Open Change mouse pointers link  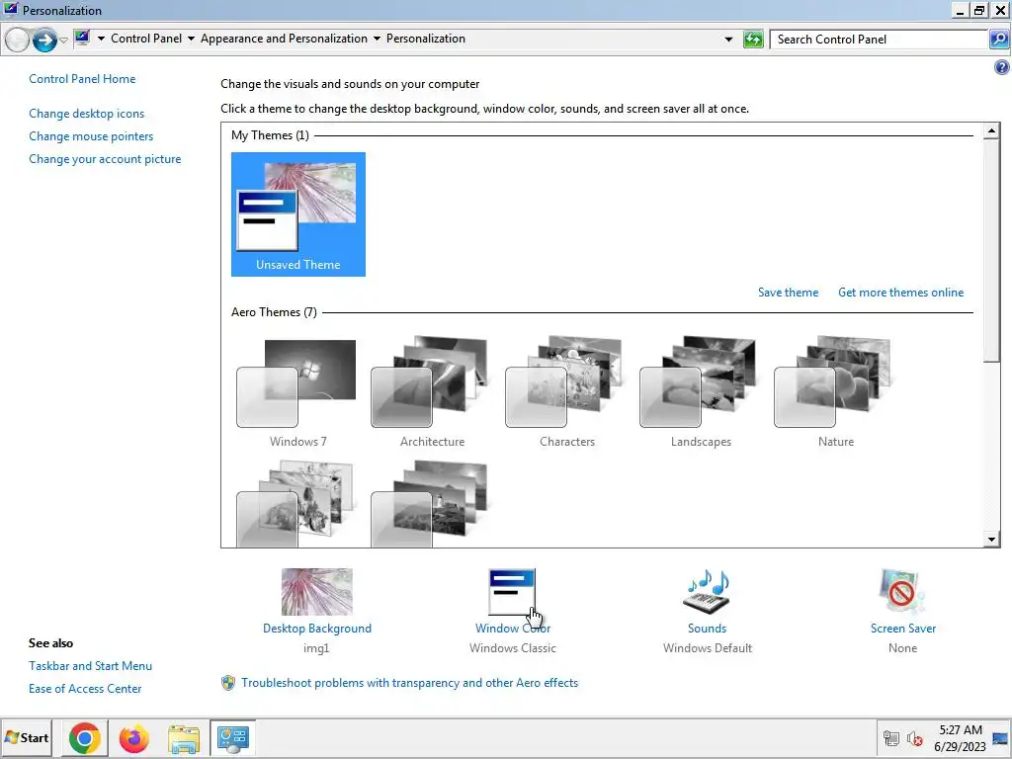[91, 136]
